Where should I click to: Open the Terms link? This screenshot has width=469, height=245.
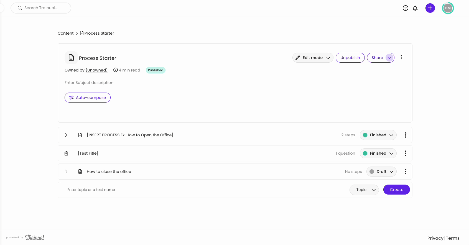pyautogui.click(x=453, y=238)
